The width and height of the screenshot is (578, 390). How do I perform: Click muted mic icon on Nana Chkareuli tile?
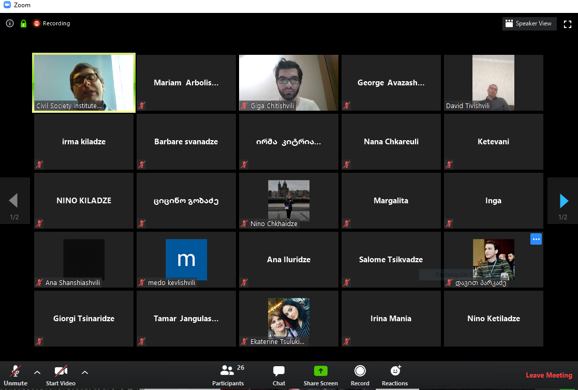tap(347, 164)
